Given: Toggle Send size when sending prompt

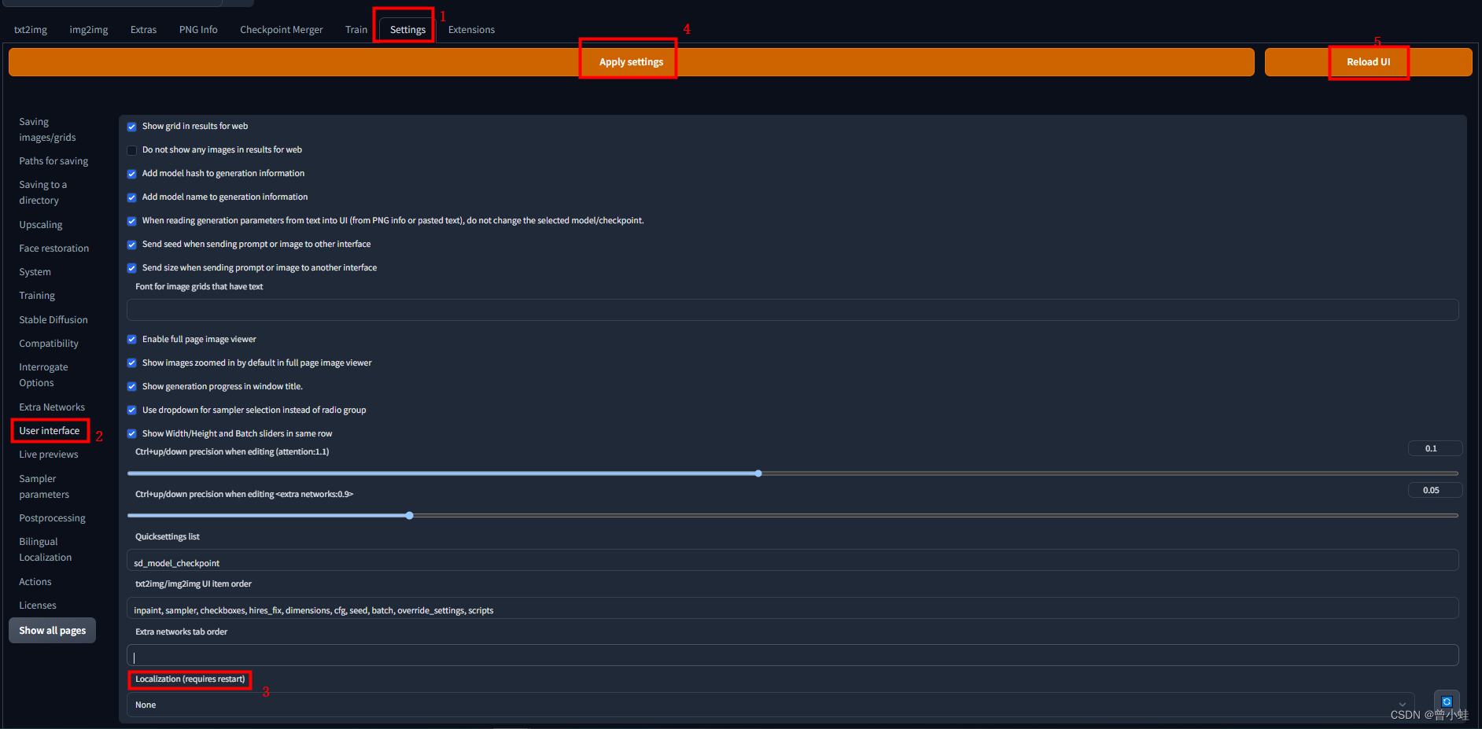Looking at the screenshot, I should (x=132, y=268).
